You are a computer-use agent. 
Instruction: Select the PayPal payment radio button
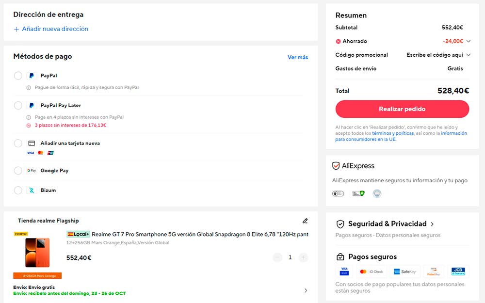(17, 76)
